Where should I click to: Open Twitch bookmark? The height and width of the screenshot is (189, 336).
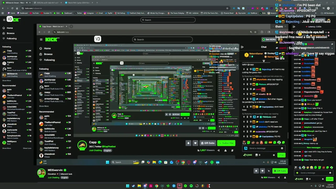(x=12, y=13)
